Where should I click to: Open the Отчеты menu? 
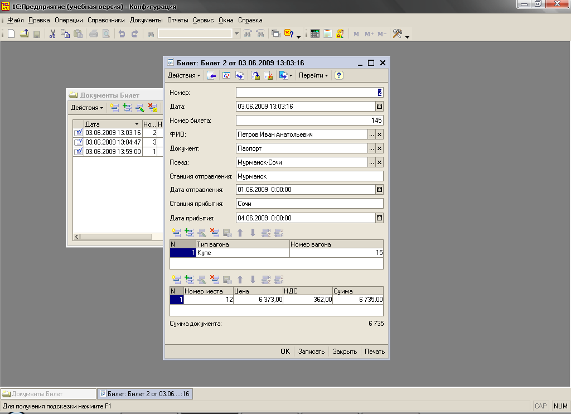[178, 20]
